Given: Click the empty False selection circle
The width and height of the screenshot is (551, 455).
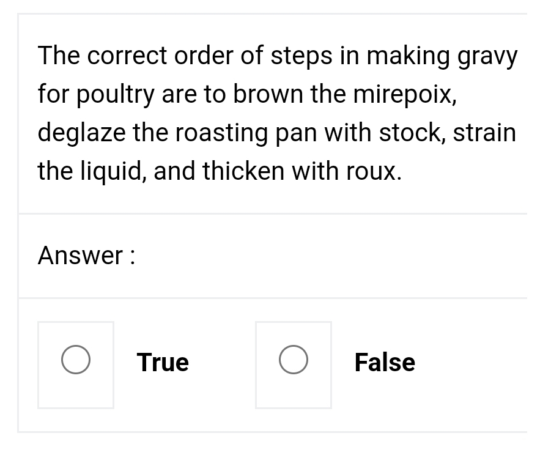Looking at the screenshot, I should [x=294, y=359].
